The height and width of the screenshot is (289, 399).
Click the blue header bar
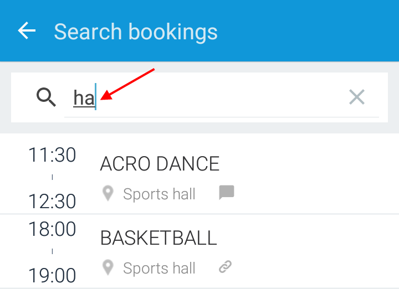click(199, 30)
